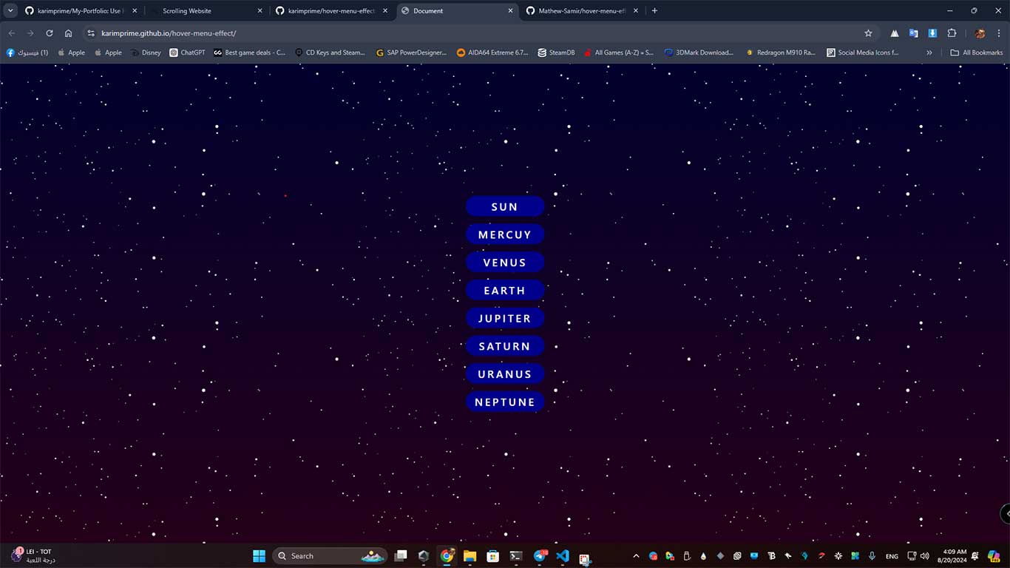Click the Home icon in browser toolbar
The height and width of the screenshot is (568, 1010).
coord(68,33)
